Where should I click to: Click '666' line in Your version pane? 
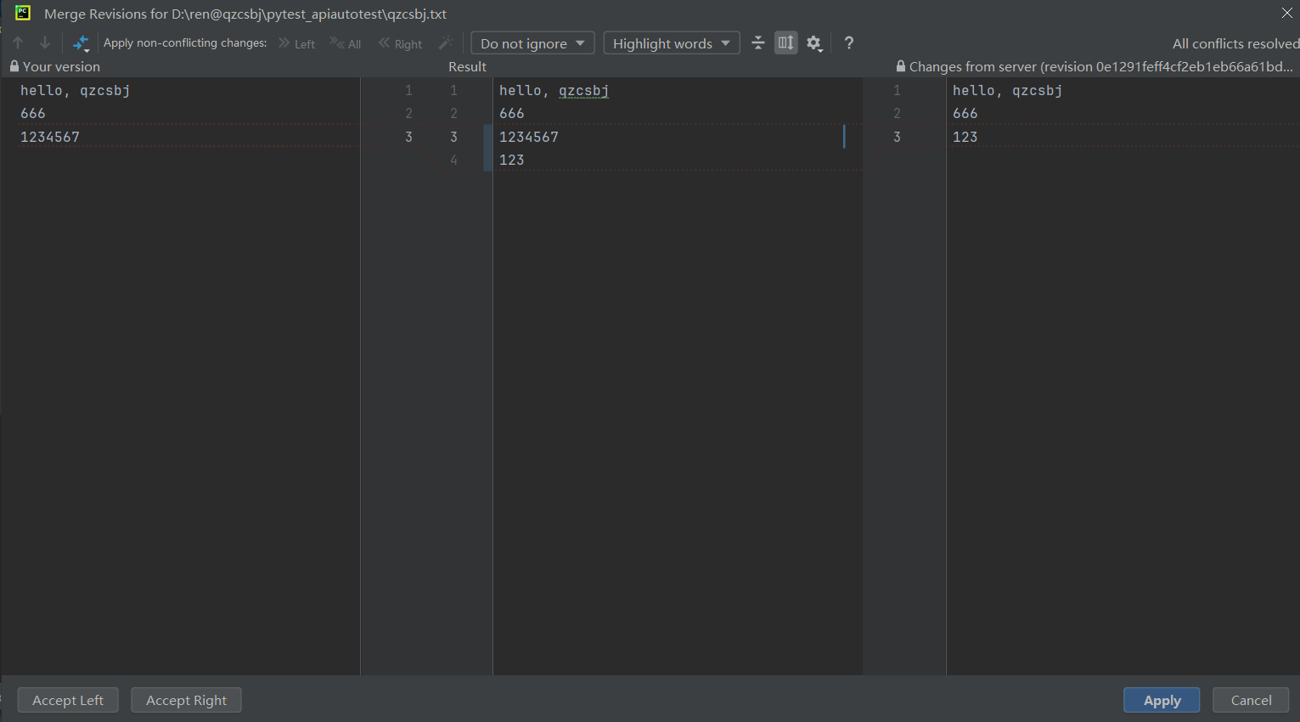click(33, 113)
